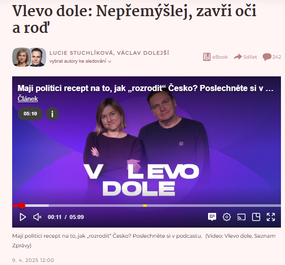
Task: Play the Vlevo dole video
Action: [x=23, y=217]
